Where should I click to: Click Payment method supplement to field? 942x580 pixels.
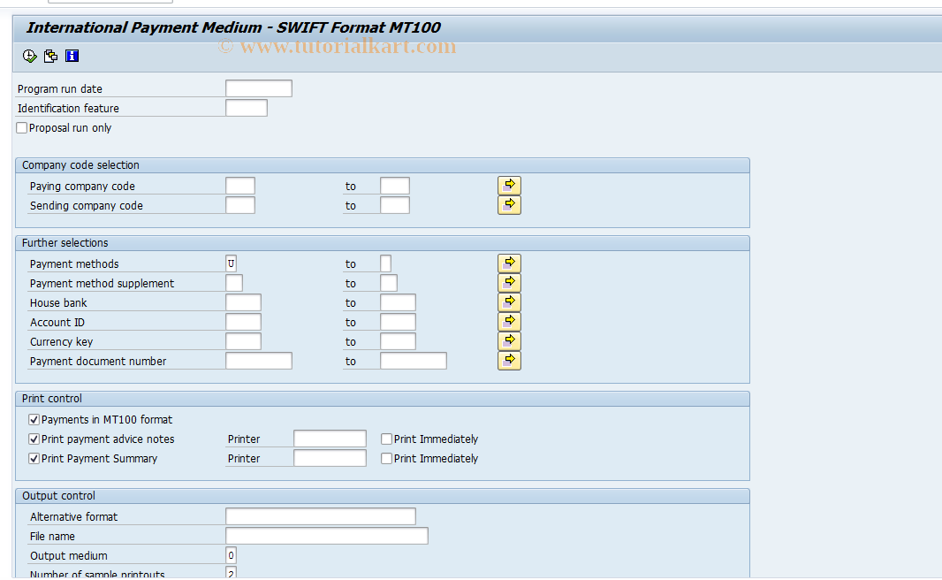[389, 283]
